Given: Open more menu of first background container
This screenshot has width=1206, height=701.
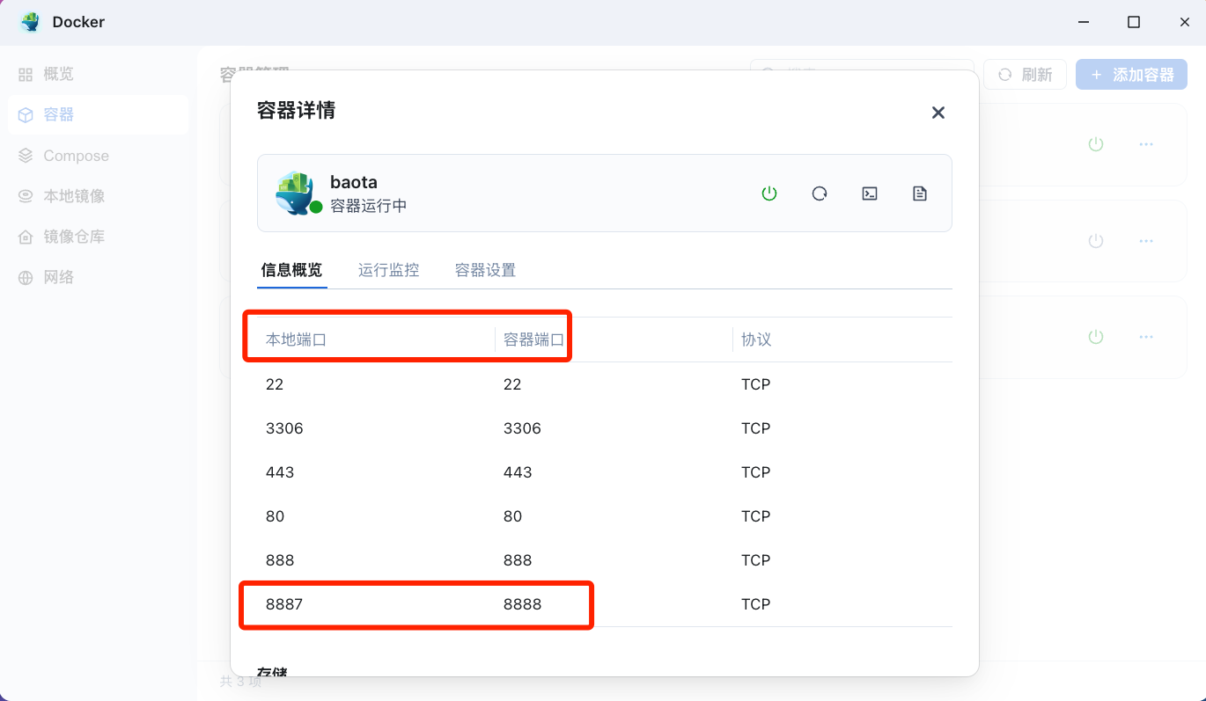Looking at the screenshot, I should point(1146,144).
